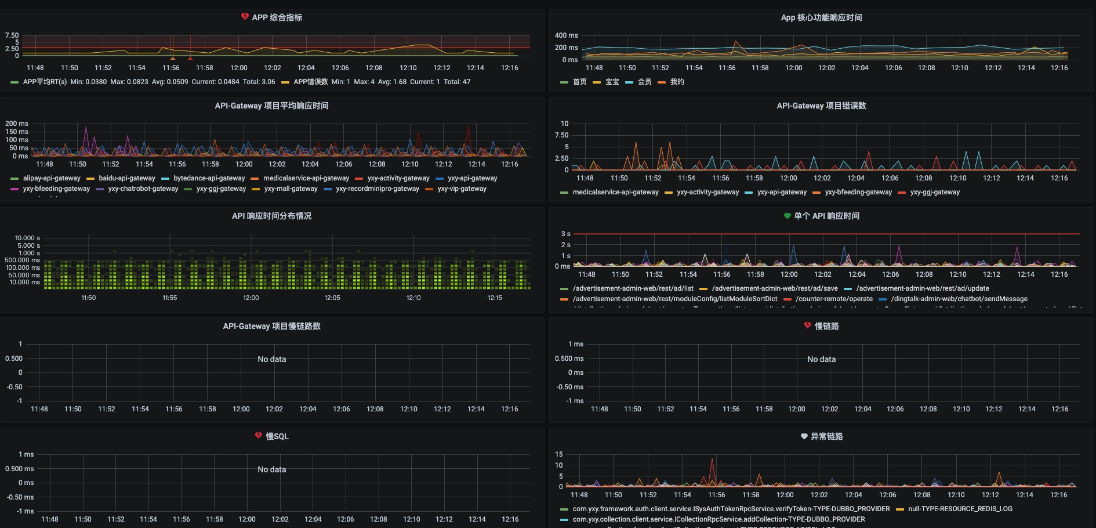Toggle alipay-api-gateway series in the legend
Screen dimensions: 1096x528
click(52, 178)
